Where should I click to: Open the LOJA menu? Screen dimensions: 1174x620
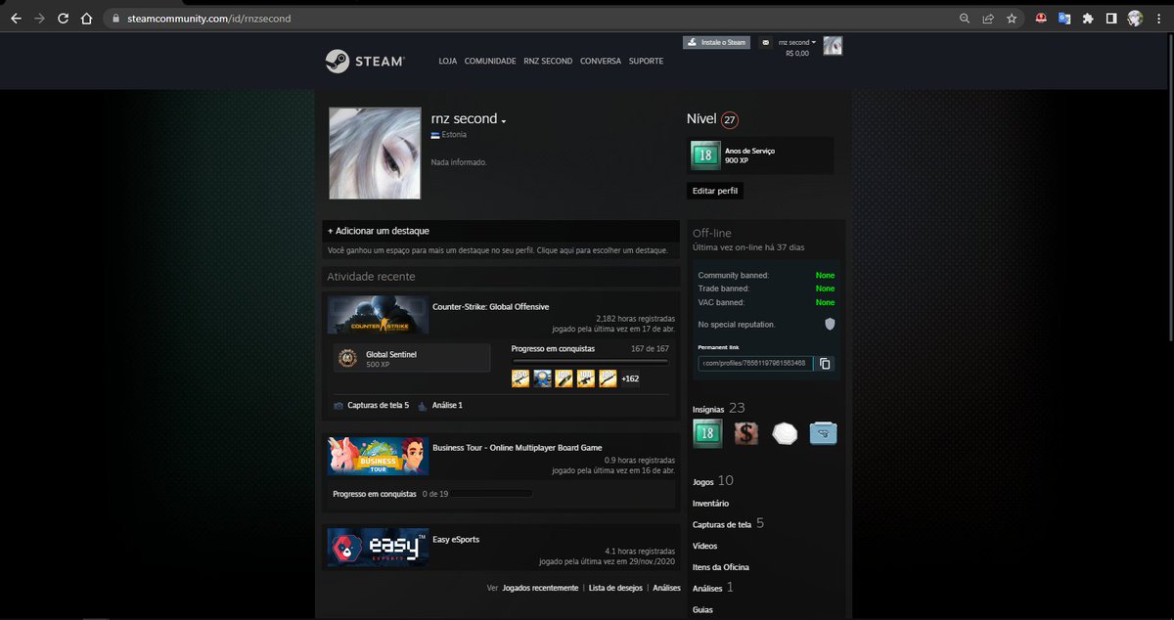[448, 61]
